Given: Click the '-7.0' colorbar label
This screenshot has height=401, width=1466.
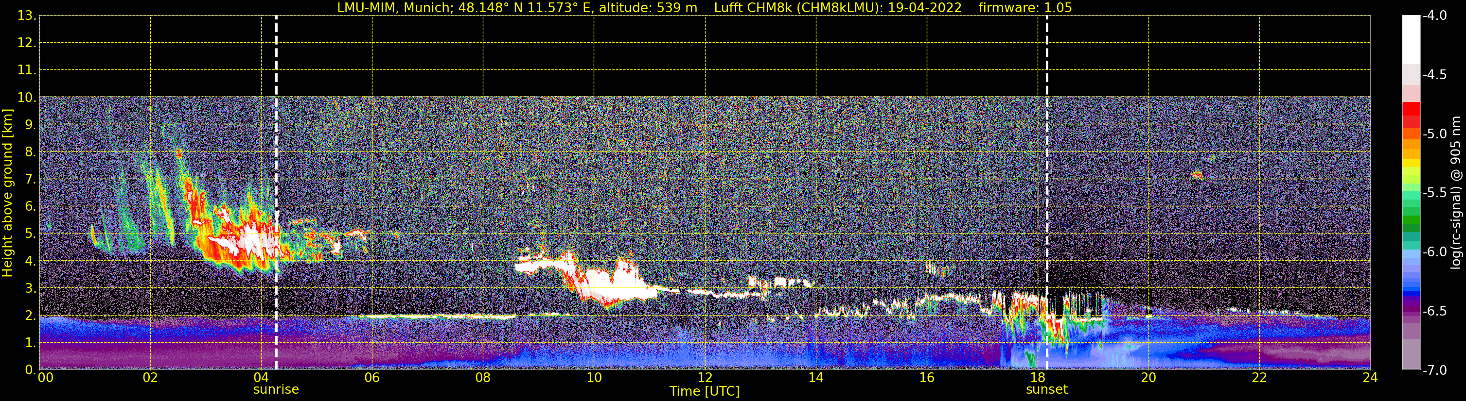Looking at the screenshot, I should pos(1435,370).
